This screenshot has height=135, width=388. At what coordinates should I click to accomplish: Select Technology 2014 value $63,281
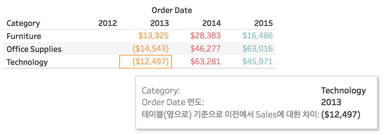coord(205,61)
